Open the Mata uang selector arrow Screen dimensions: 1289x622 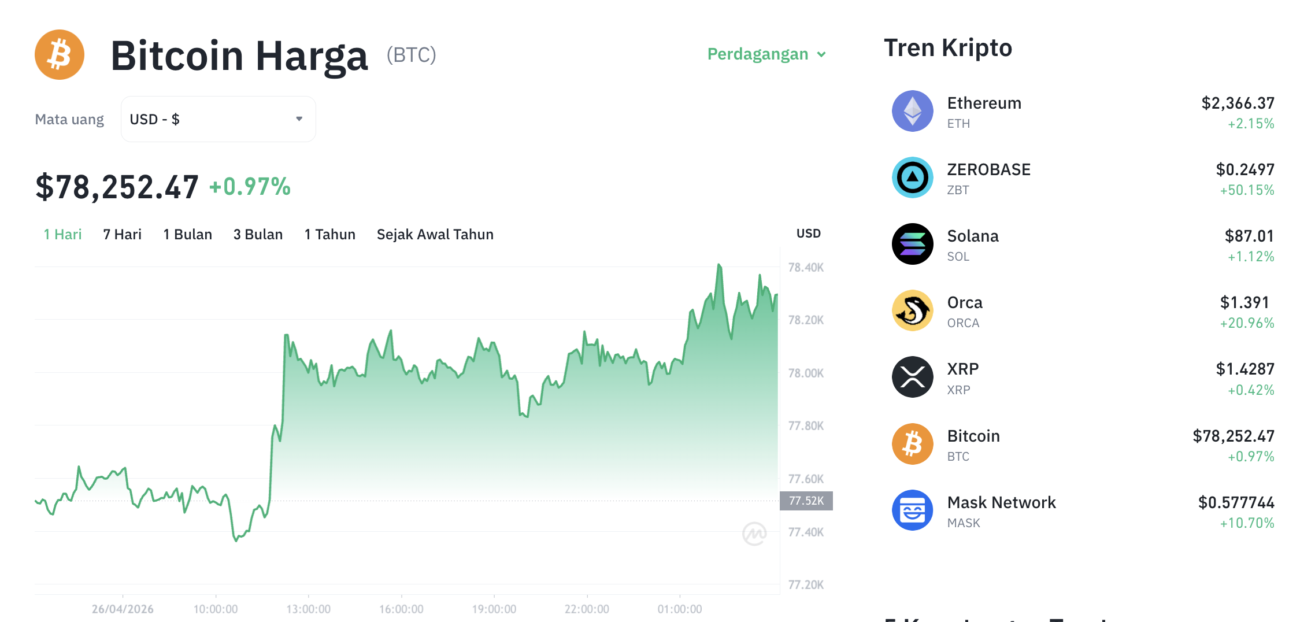point(299,119)
